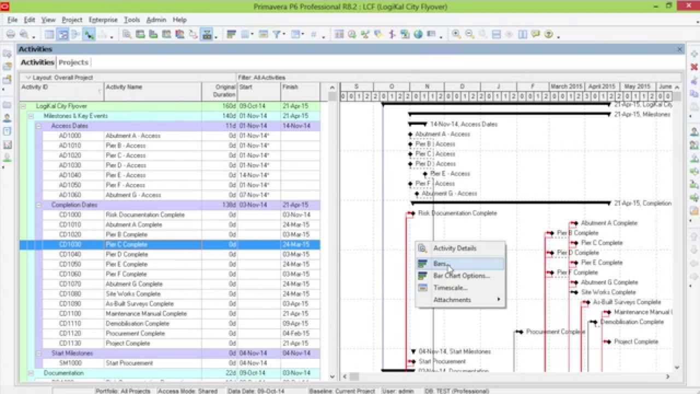700x394 pixels.
Task: Choose Bars... in the context menu
Action: point(460,264)
